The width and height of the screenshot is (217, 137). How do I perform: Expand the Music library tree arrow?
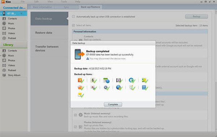1,55
